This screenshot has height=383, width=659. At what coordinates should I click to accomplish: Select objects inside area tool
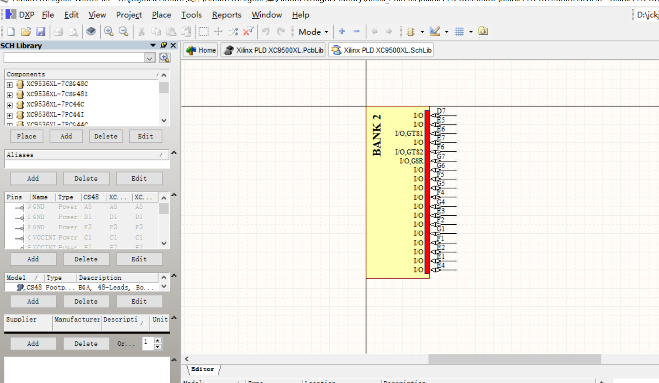203,32
